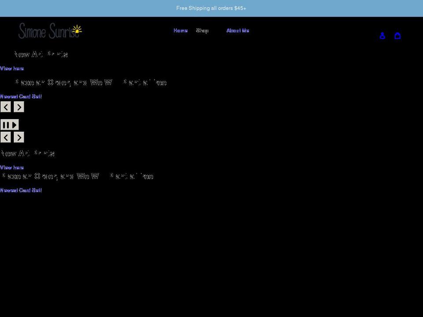Click the Plant a Tree heading text
This screenshot has width=423, height=317.
click(88, 82)
